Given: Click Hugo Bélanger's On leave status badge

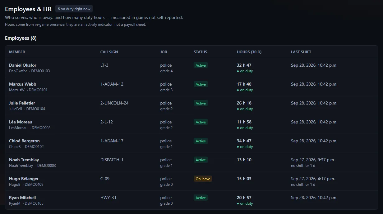Looking at the screenshot, I should (203, 179).
